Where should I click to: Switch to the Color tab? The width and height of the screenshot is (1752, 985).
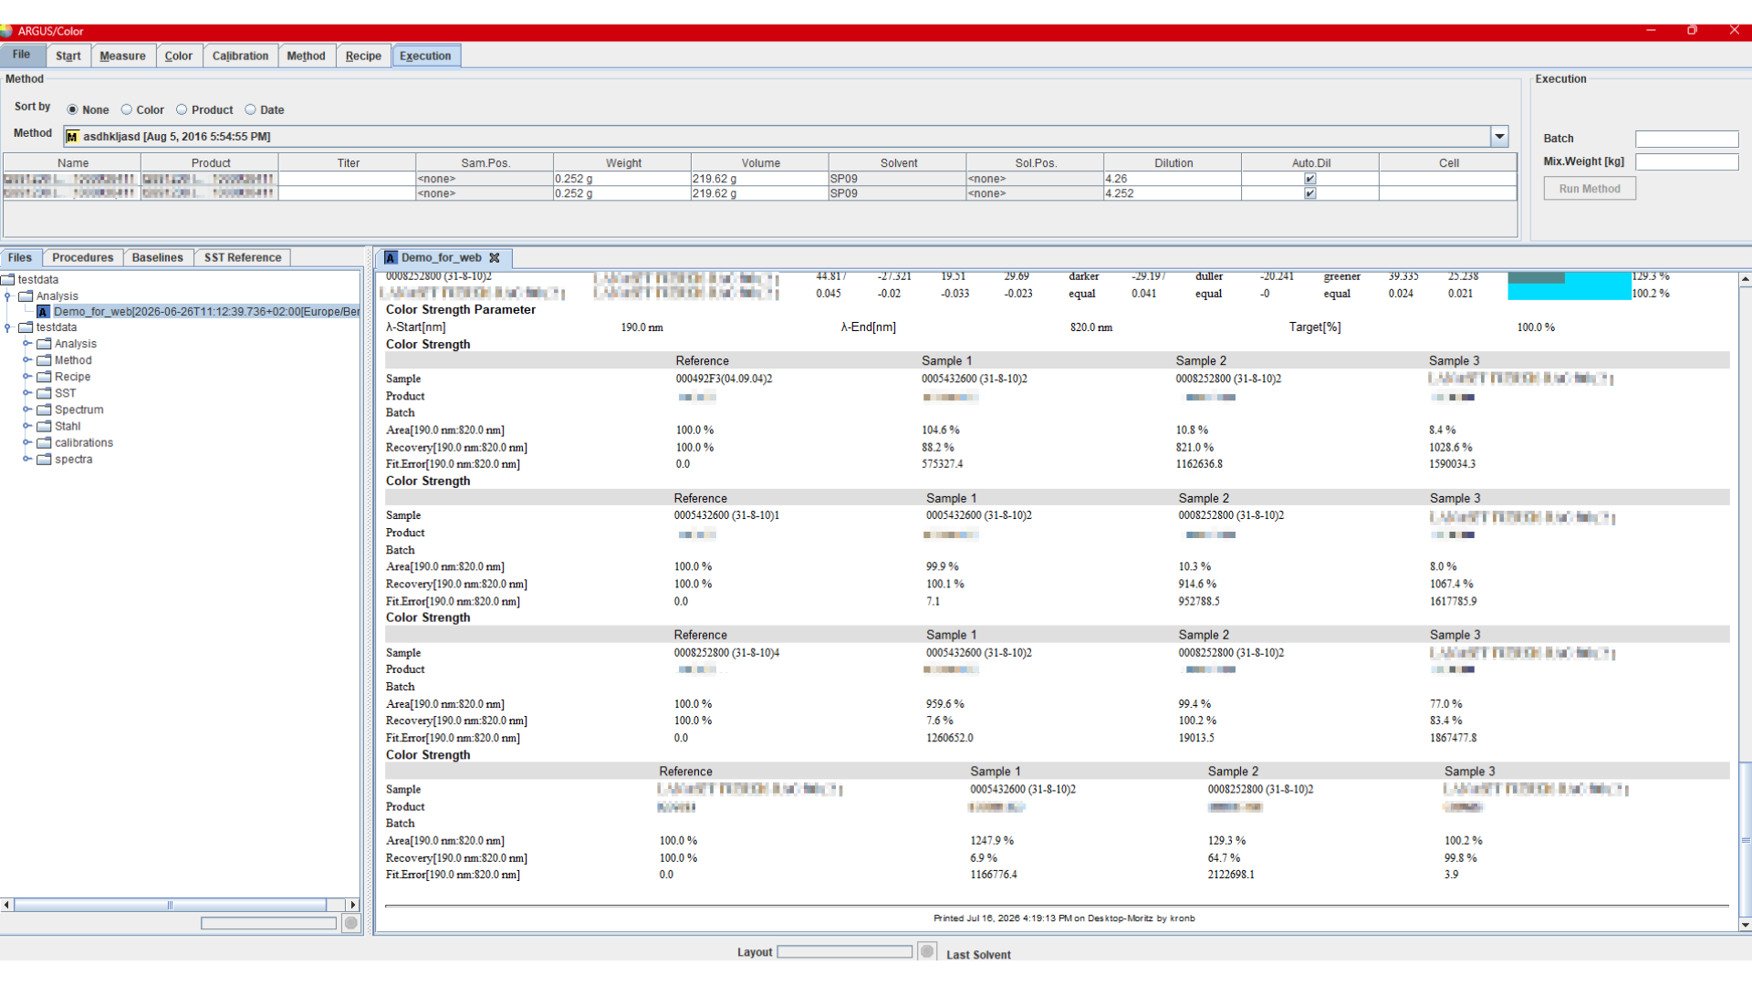click(x=179, y=56)
